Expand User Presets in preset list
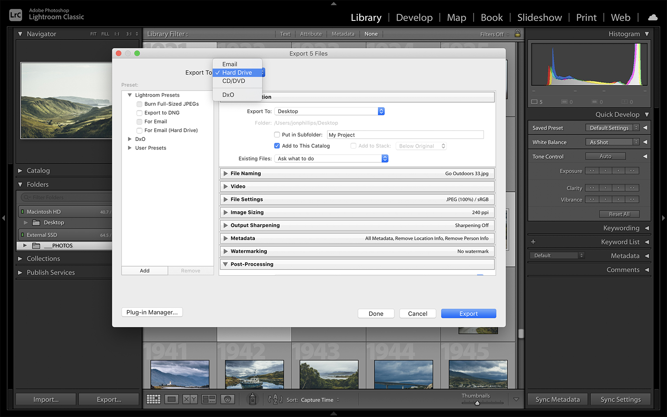Screen dimensions: 667x417 coord(130,148)
